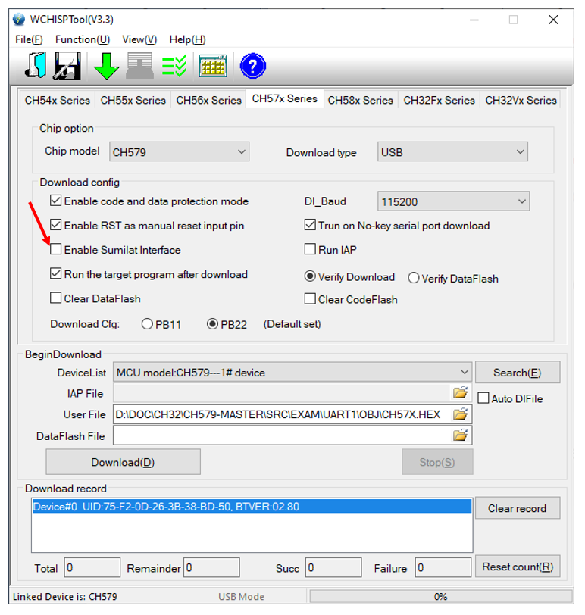Image resolution: width=585 pixels, height=615 pixels.
Task: Select the Verify DataFlash radio button
Action: click(x=414, y=278)
